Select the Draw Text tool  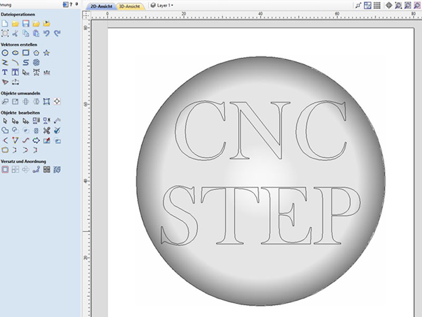5,72
